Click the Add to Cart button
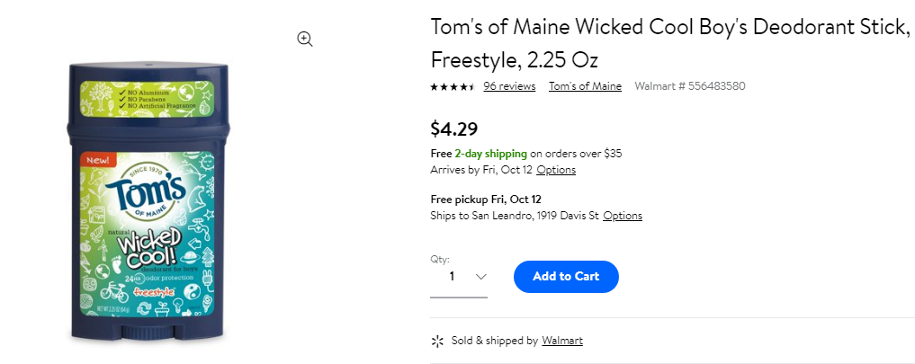This screenshot has height=364, width=915. coord(566,277)
